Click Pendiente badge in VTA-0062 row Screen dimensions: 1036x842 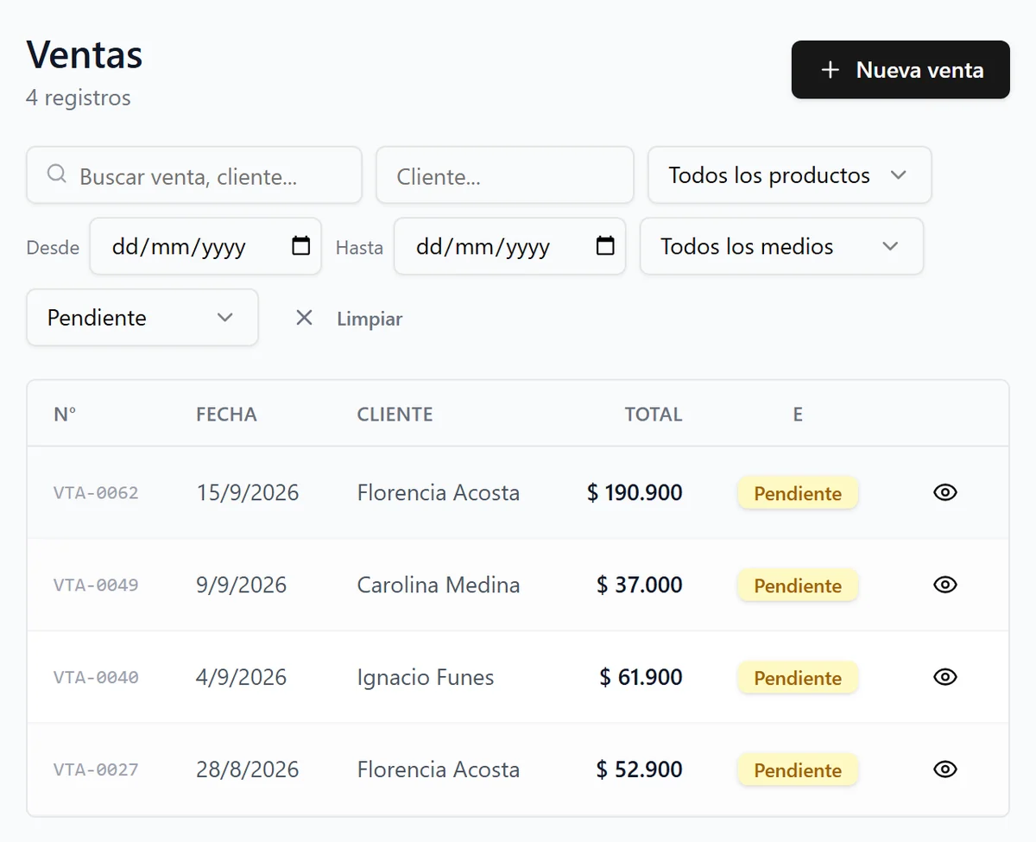798,493
